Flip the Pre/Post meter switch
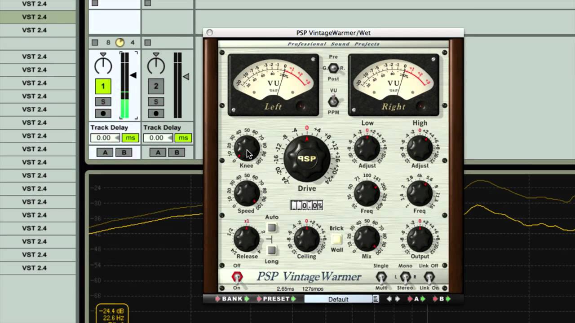This screenshot has height=323, width=575. 333,68
